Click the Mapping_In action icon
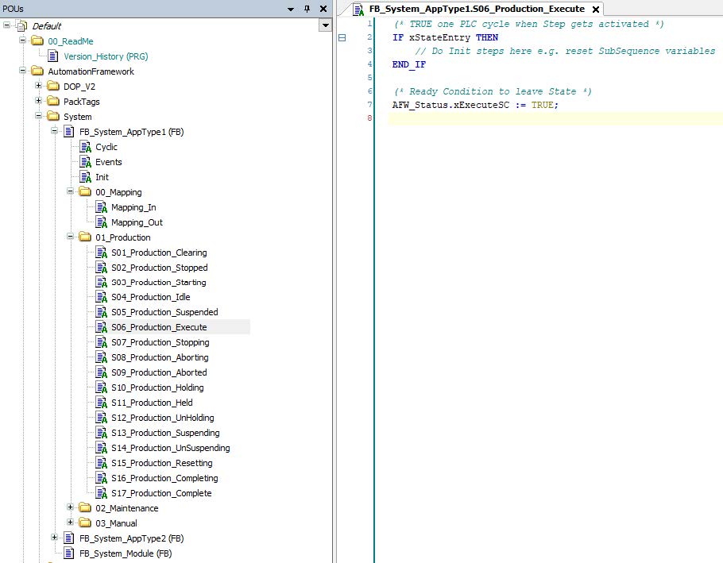The width and height of the screenshot is (723, 563). click(101, 207)
